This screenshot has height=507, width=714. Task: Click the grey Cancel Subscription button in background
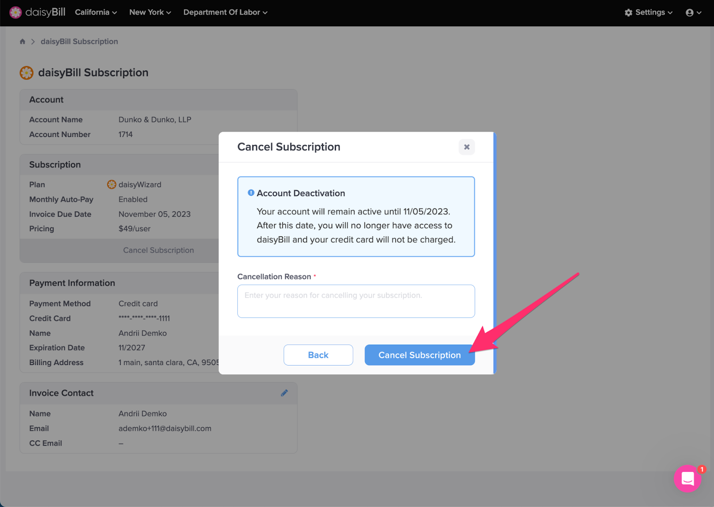(158, 250)
